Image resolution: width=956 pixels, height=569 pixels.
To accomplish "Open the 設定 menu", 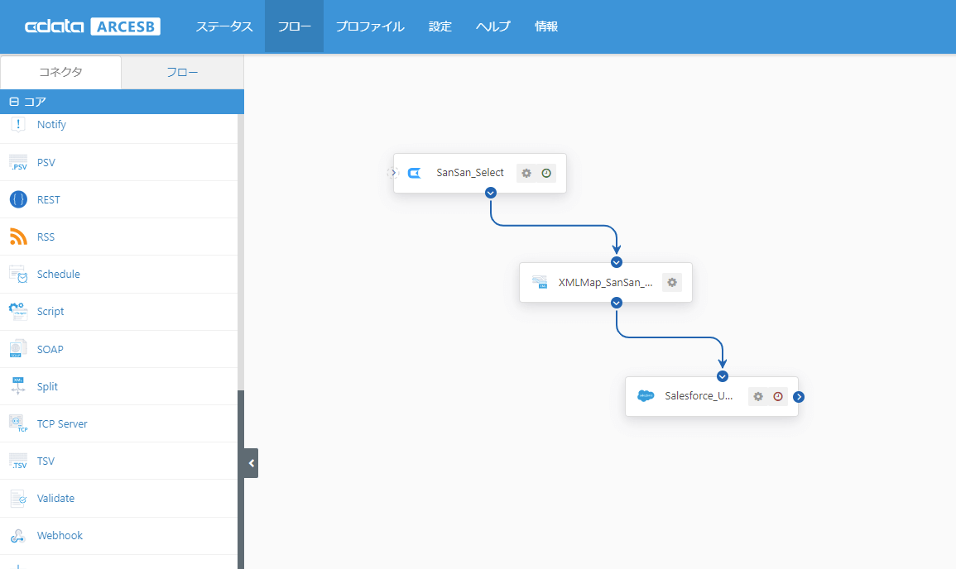I will click(x=440, y=26).
